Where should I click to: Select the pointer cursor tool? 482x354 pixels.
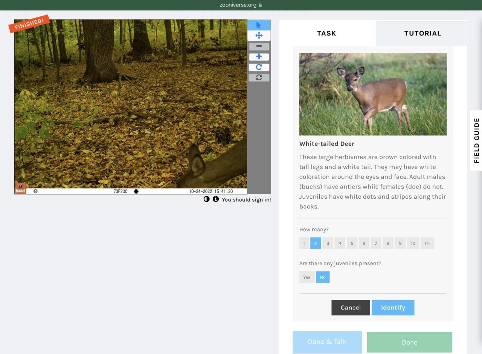point(259,25)
